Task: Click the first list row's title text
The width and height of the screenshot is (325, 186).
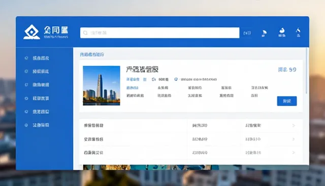Action: [x=93, y=125]
